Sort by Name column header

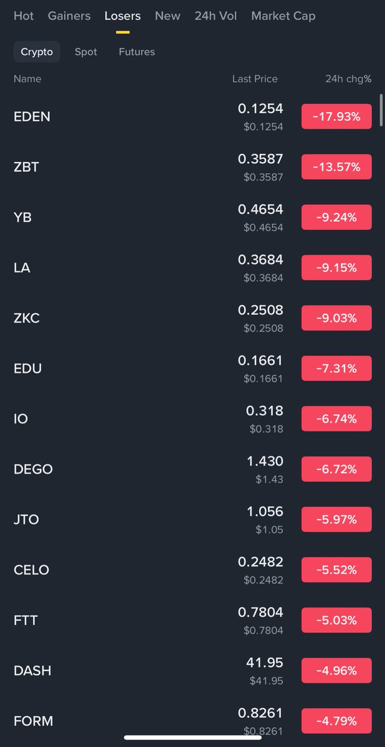(27, 79)
